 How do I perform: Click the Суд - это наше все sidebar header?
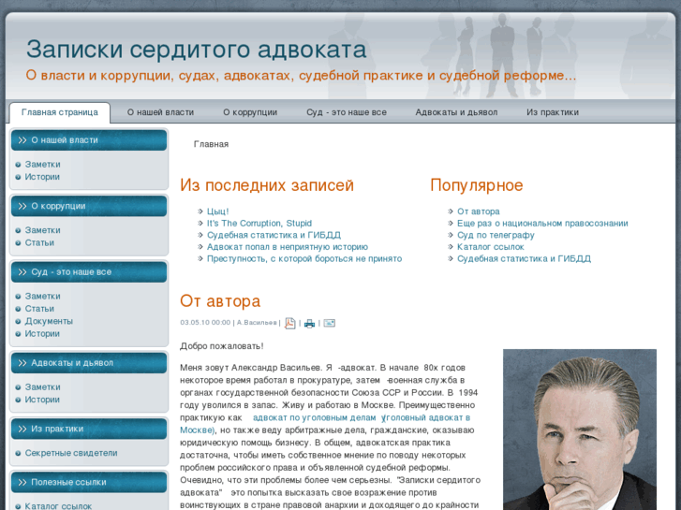click(89, 272)
